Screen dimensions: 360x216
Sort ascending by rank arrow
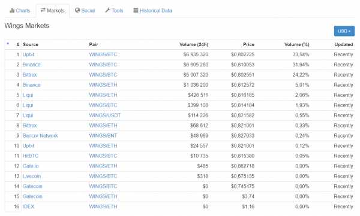8,43
